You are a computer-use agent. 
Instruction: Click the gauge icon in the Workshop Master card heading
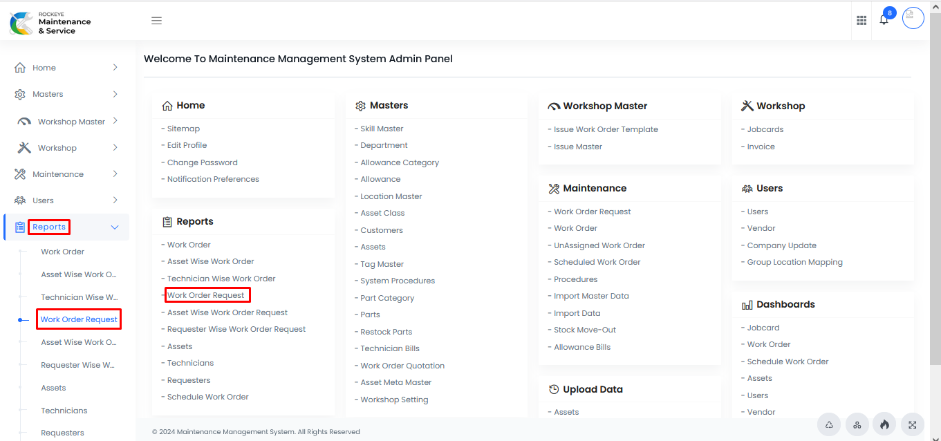click(x=554, y=106)
